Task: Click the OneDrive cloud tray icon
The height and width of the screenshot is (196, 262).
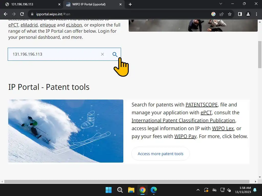Action: [x=214, y=190]
